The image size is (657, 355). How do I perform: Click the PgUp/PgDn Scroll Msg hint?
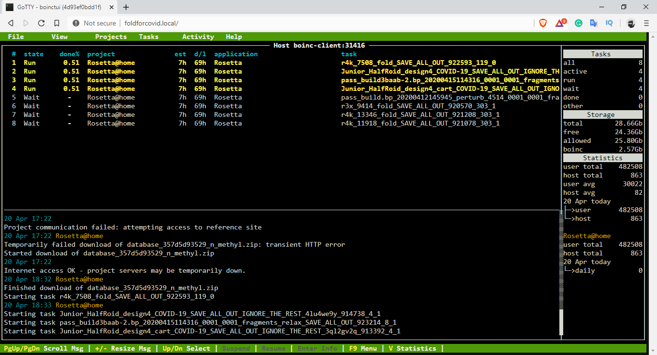(x=43, y=348)
